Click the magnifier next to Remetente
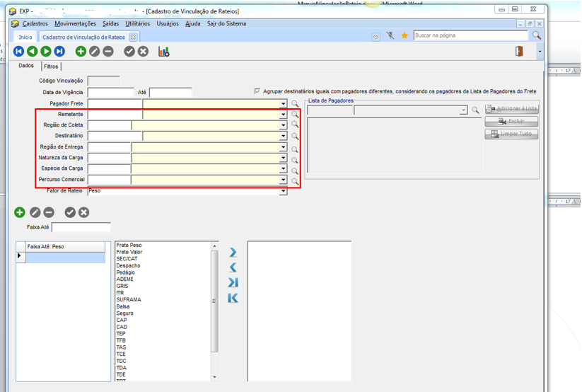The image size is (582, 392). (x=295, y=115)
